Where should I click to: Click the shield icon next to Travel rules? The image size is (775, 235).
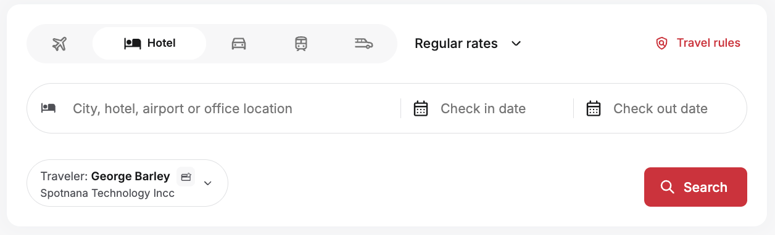(x=661, y=44)
